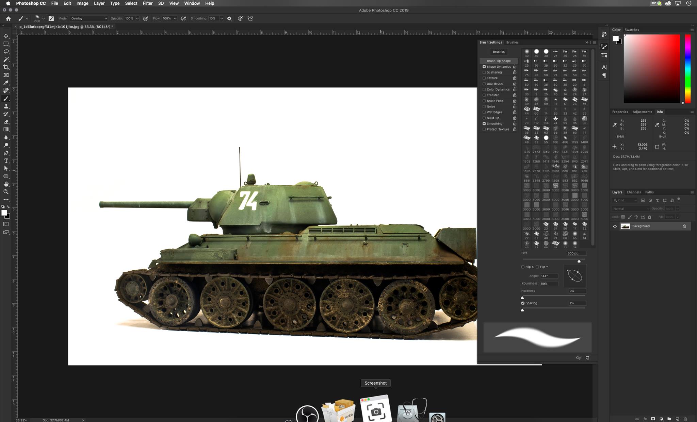Expand the Opacity value dropdown
697x422 pixels.
tap(137, 19)
